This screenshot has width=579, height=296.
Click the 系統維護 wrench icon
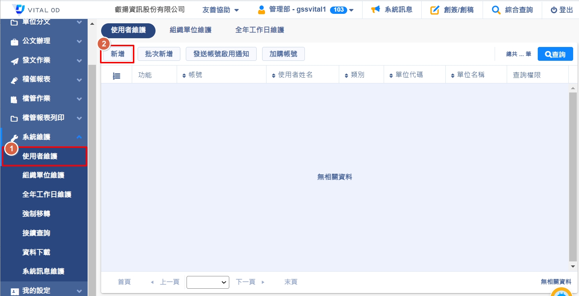pos(14,138)
